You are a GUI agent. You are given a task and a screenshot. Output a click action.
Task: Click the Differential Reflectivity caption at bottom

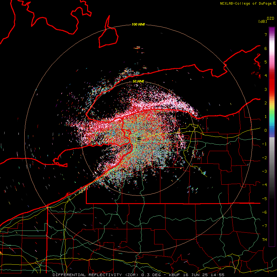tap(138, 275)
